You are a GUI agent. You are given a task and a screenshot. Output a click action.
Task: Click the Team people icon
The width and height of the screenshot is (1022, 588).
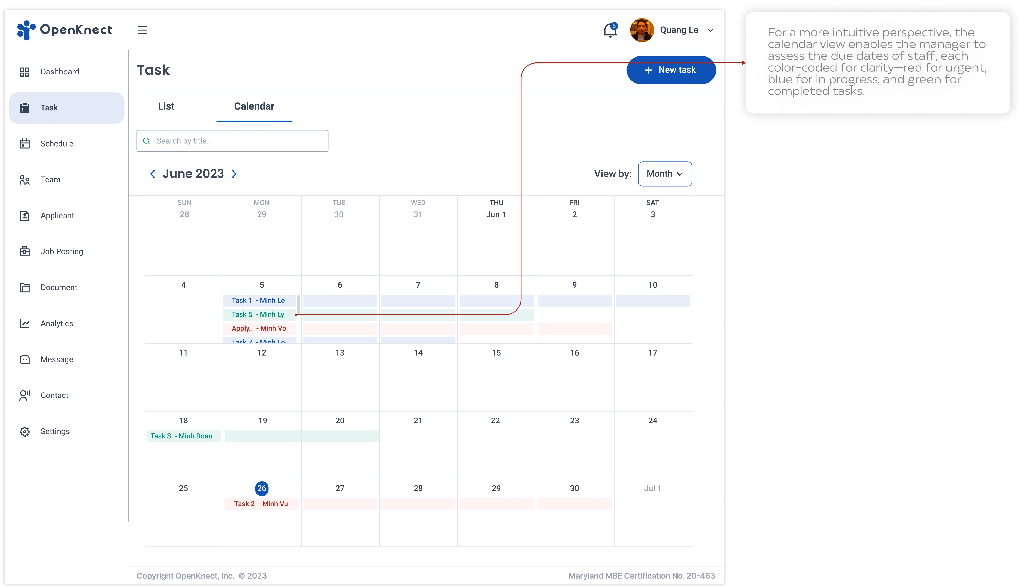[25, 180]
